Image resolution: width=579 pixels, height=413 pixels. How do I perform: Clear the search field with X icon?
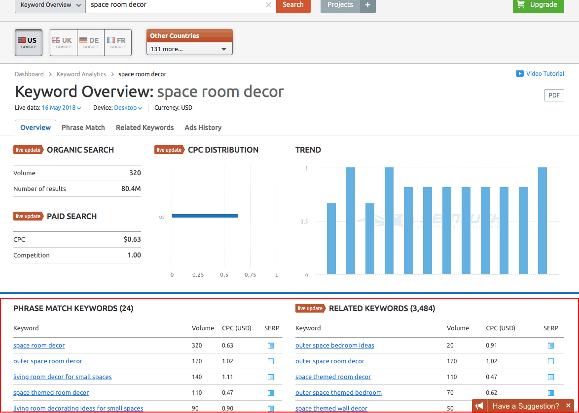click(x=268, y=5)
